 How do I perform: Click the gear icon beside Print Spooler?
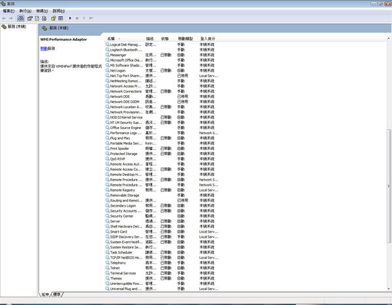coord(107,149)
